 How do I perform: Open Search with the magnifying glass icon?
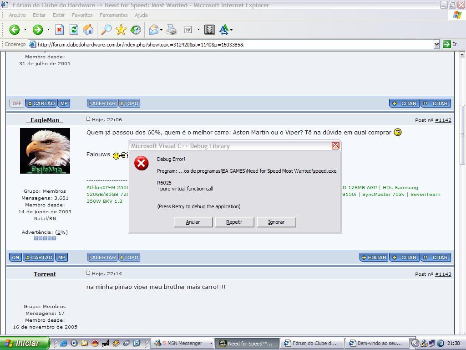click(x=106, y=30)
